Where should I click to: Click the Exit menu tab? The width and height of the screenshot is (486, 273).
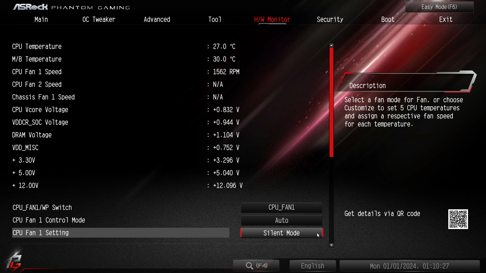pos(446,19)
